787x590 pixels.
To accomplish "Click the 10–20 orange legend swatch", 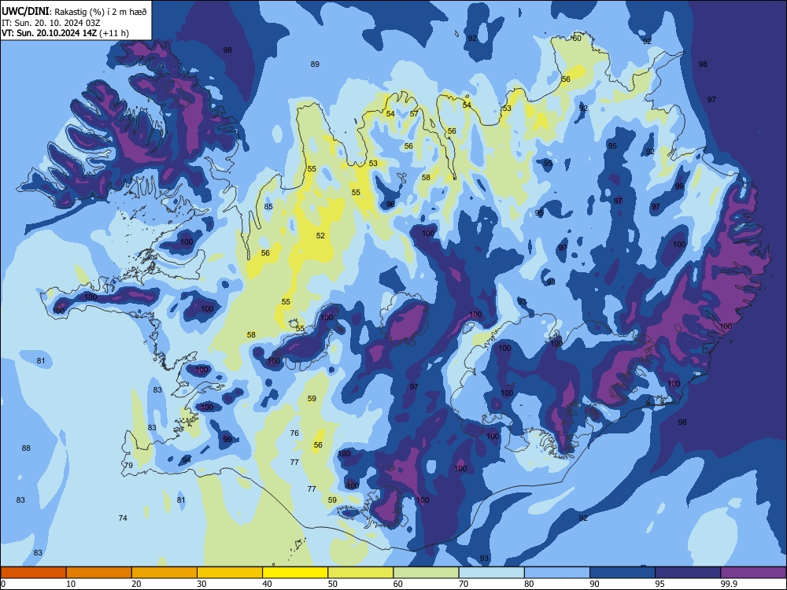I will click(99, 573).
